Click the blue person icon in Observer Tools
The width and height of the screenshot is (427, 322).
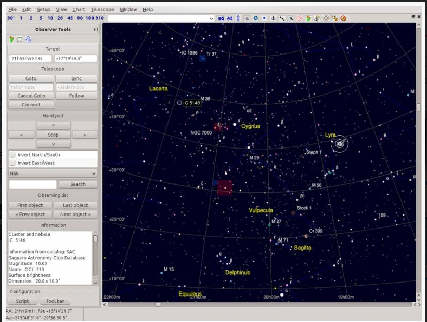[x=28, y=39]
